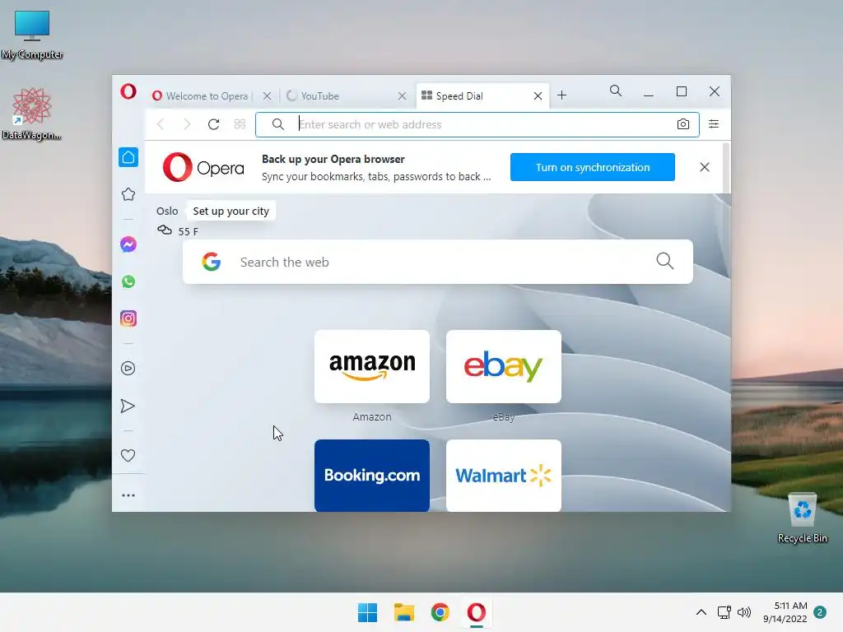Click the magnifier icon in the address bar
This screenshot has width=843, height=632.
click(x=278, y=124)
